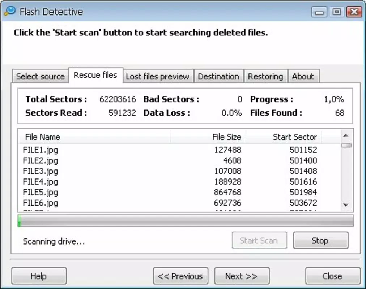Click the file list scrollbar thumb
366x289 pixels.
click(346, 145)
